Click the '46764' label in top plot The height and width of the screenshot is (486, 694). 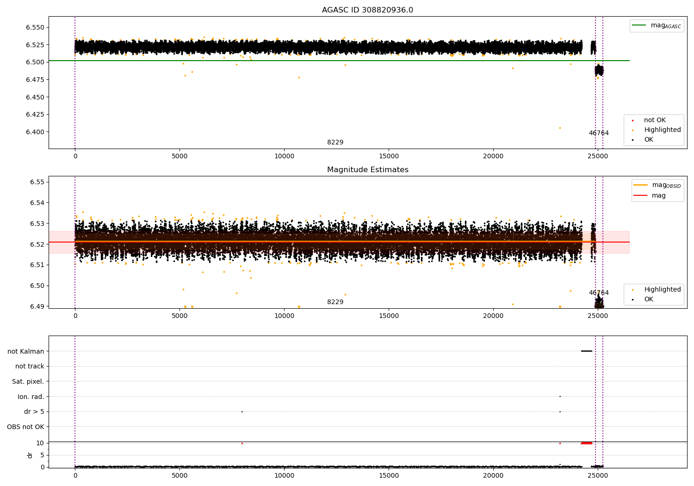(599, 133)
